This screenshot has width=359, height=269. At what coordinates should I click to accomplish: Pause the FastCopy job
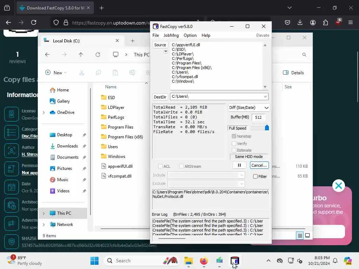239,165
